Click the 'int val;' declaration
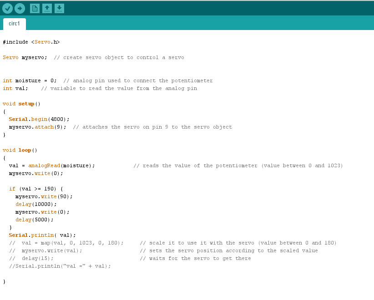The width and height of the screenshot is (374, 300). 15,88
